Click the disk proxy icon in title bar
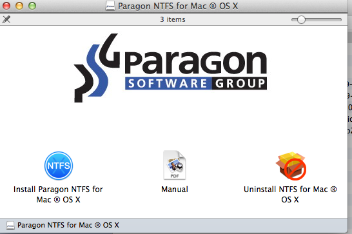Screen dimensions: 352x234 pos(110,6)
